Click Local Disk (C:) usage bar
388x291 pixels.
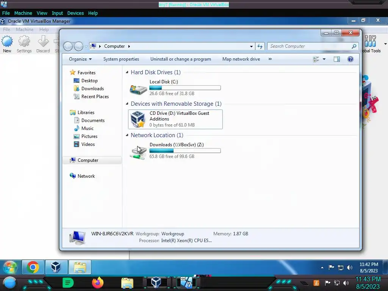pyautogui.click(x=185, y=88)
